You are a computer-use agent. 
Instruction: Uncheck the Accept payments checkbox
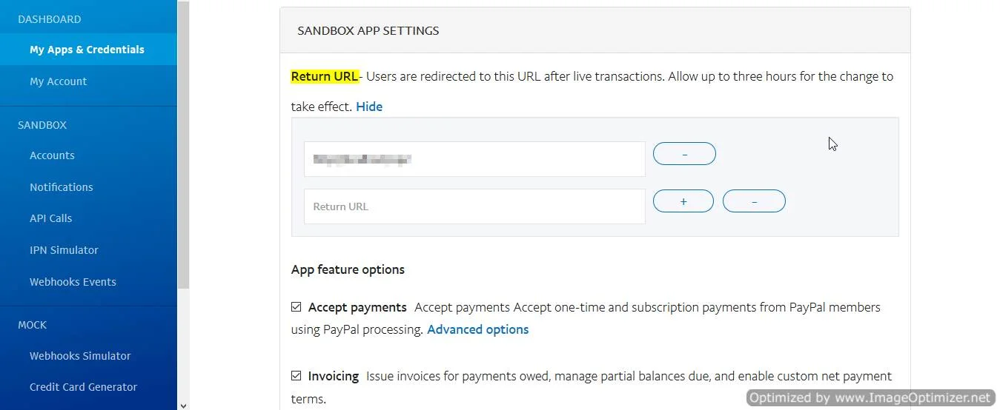click(x=297, y=307)
